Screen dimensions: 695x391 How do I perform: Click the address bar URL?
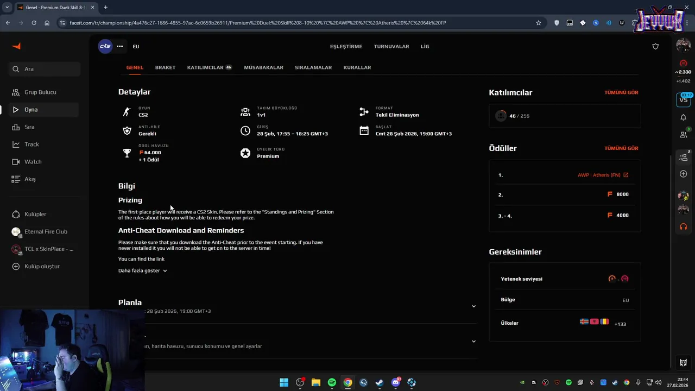coord(258,23)
